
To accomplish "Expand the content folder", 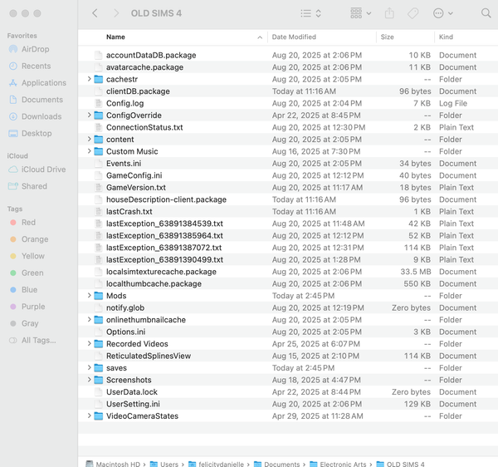I will [x=90, y=139].
